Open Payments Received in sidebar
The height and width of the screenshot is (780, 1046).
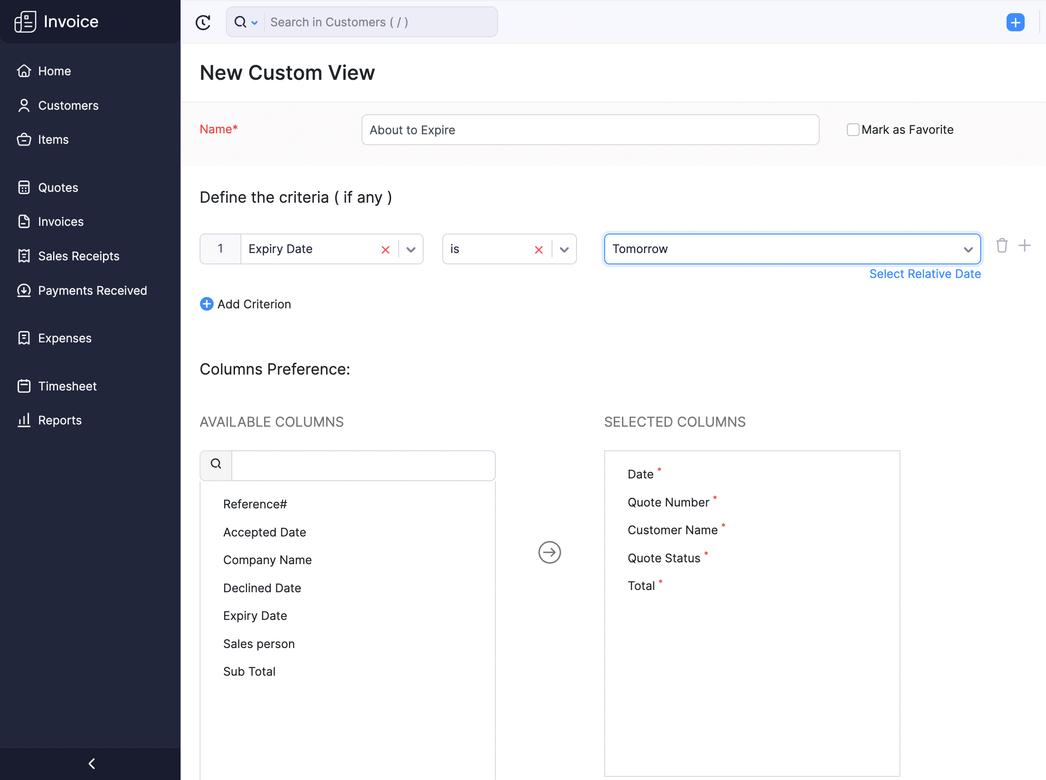point(92,291)
